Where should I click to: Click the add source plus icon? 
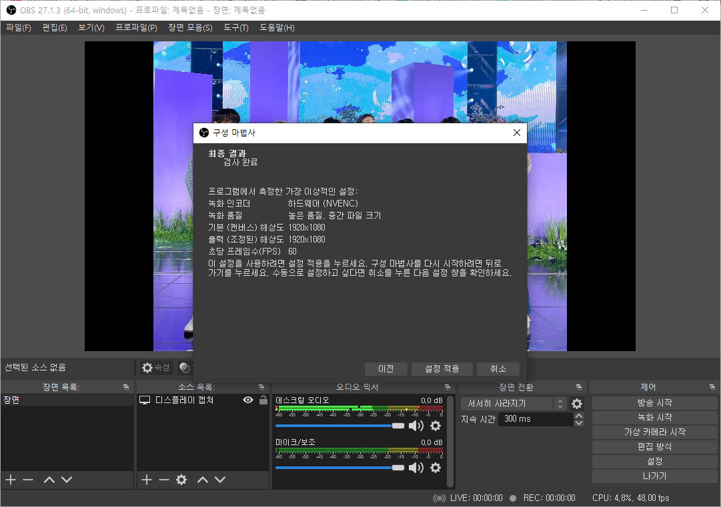click(x=146, y=480)
